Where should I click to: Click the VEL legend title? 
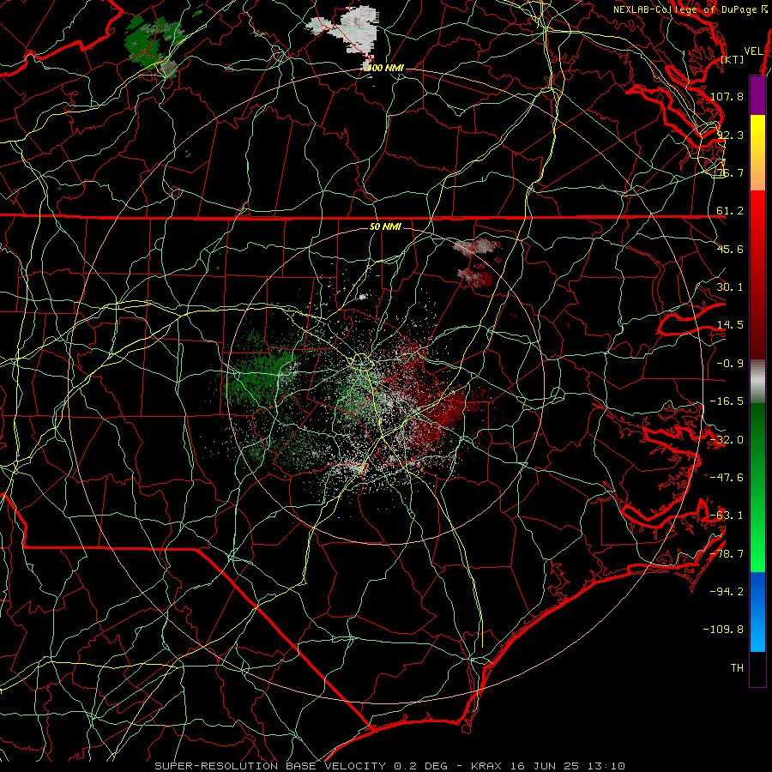click(753, 51)
